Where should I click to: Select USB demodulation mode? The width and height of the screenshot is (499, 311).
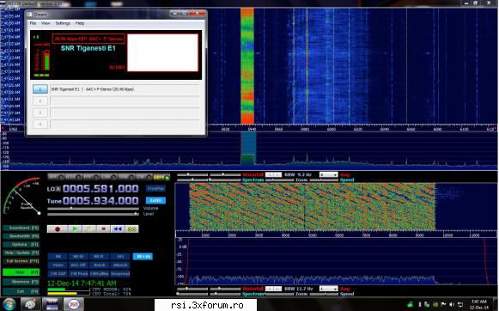coord(126,177)
